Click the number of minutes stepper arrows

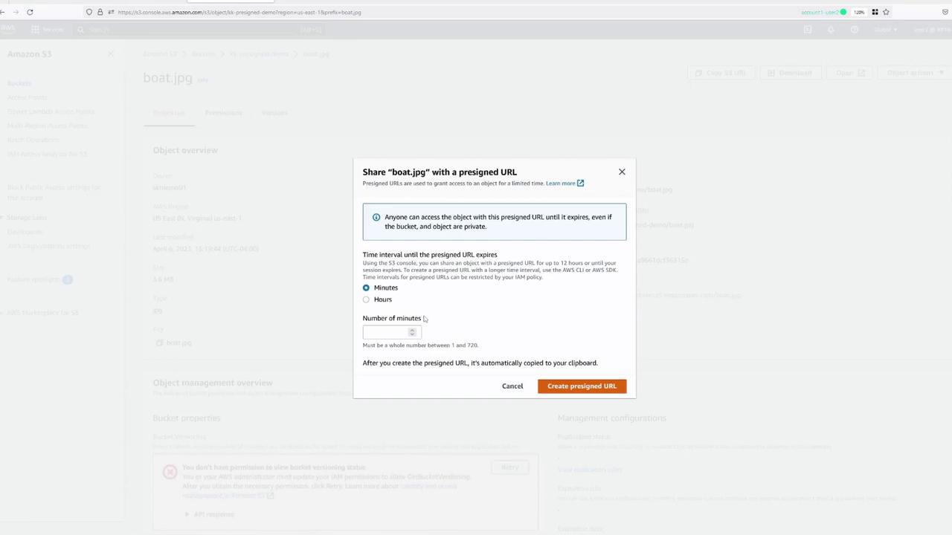[x=412, y=332]
